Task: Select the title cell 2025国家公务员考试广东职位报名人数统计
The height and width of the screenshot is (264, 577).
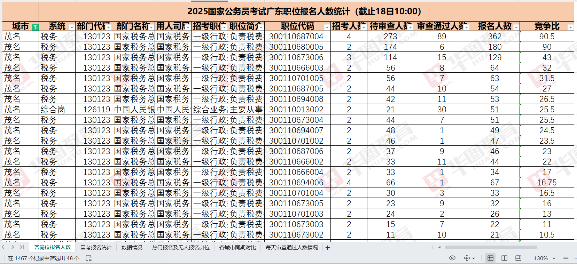Action: [x=306, y=11]
